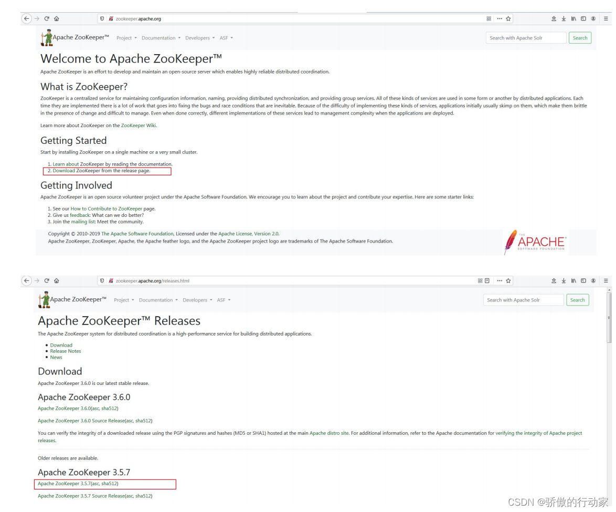Toggle reader view on releases.html page
This screenshot has width=616, height=512.
click(x=487, y=281)
